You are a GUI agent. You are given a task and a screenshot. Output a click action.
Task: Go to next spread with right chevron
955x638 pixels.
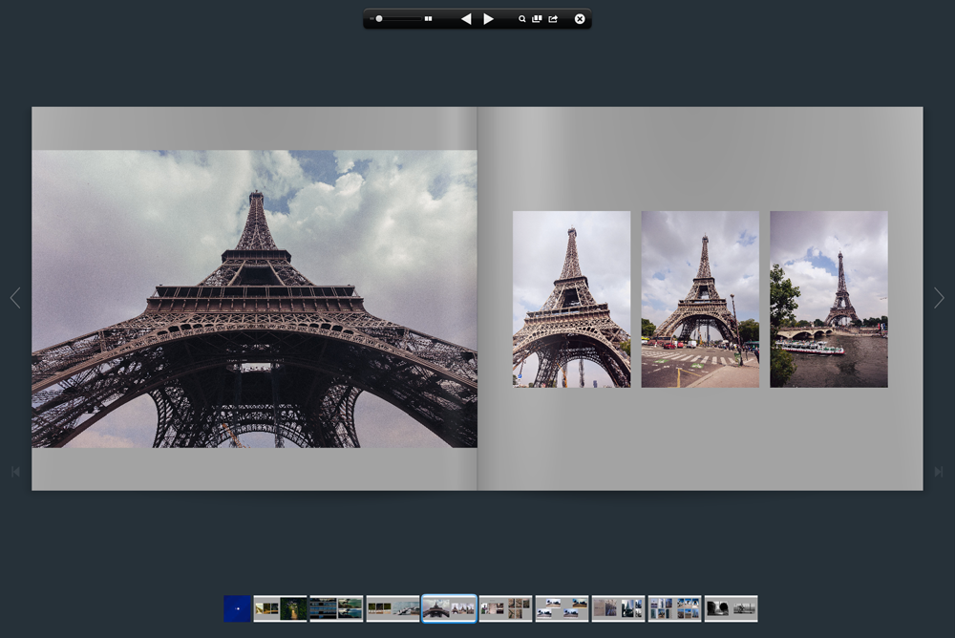(939, 298)
